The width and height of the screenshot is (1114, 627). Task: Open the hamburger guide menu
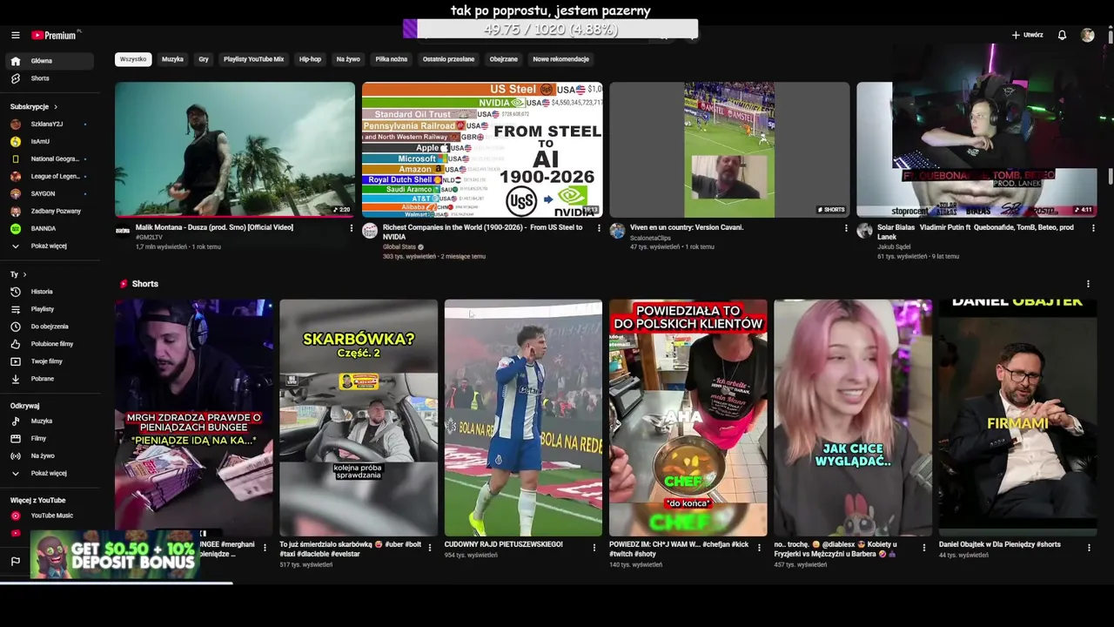pyautogui.click(x=16, y=35)
